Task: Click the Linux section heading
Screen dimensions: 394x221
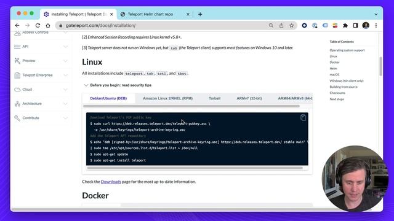Action: pyautogui.click(x=92, y=62)
